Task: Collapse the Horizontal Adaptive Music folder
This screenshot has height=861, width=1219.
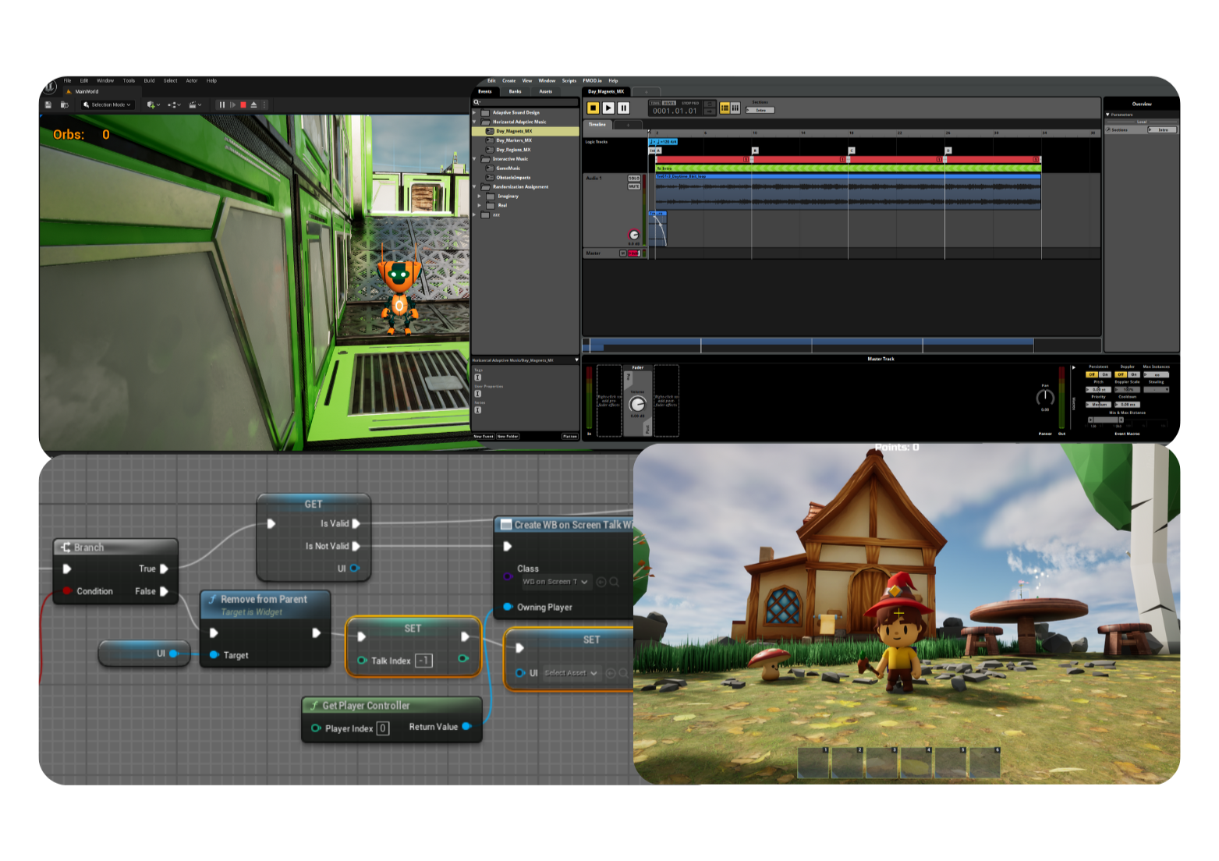Action: pyautogui.click(x=474, y=122)
